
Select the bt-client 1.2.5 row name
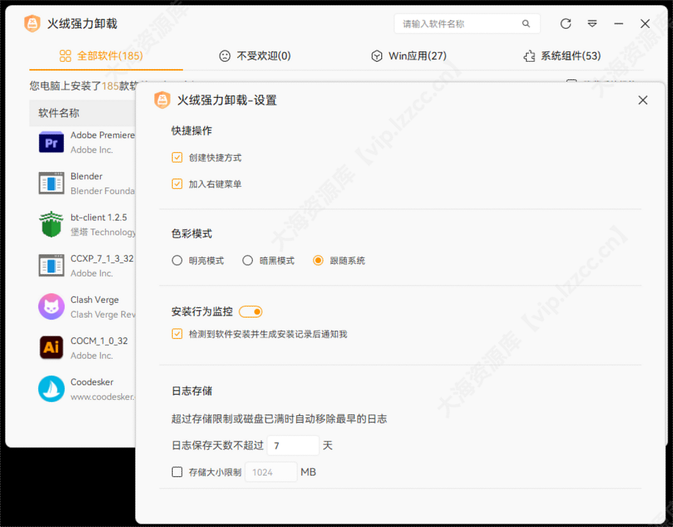(x=98, y=218)
